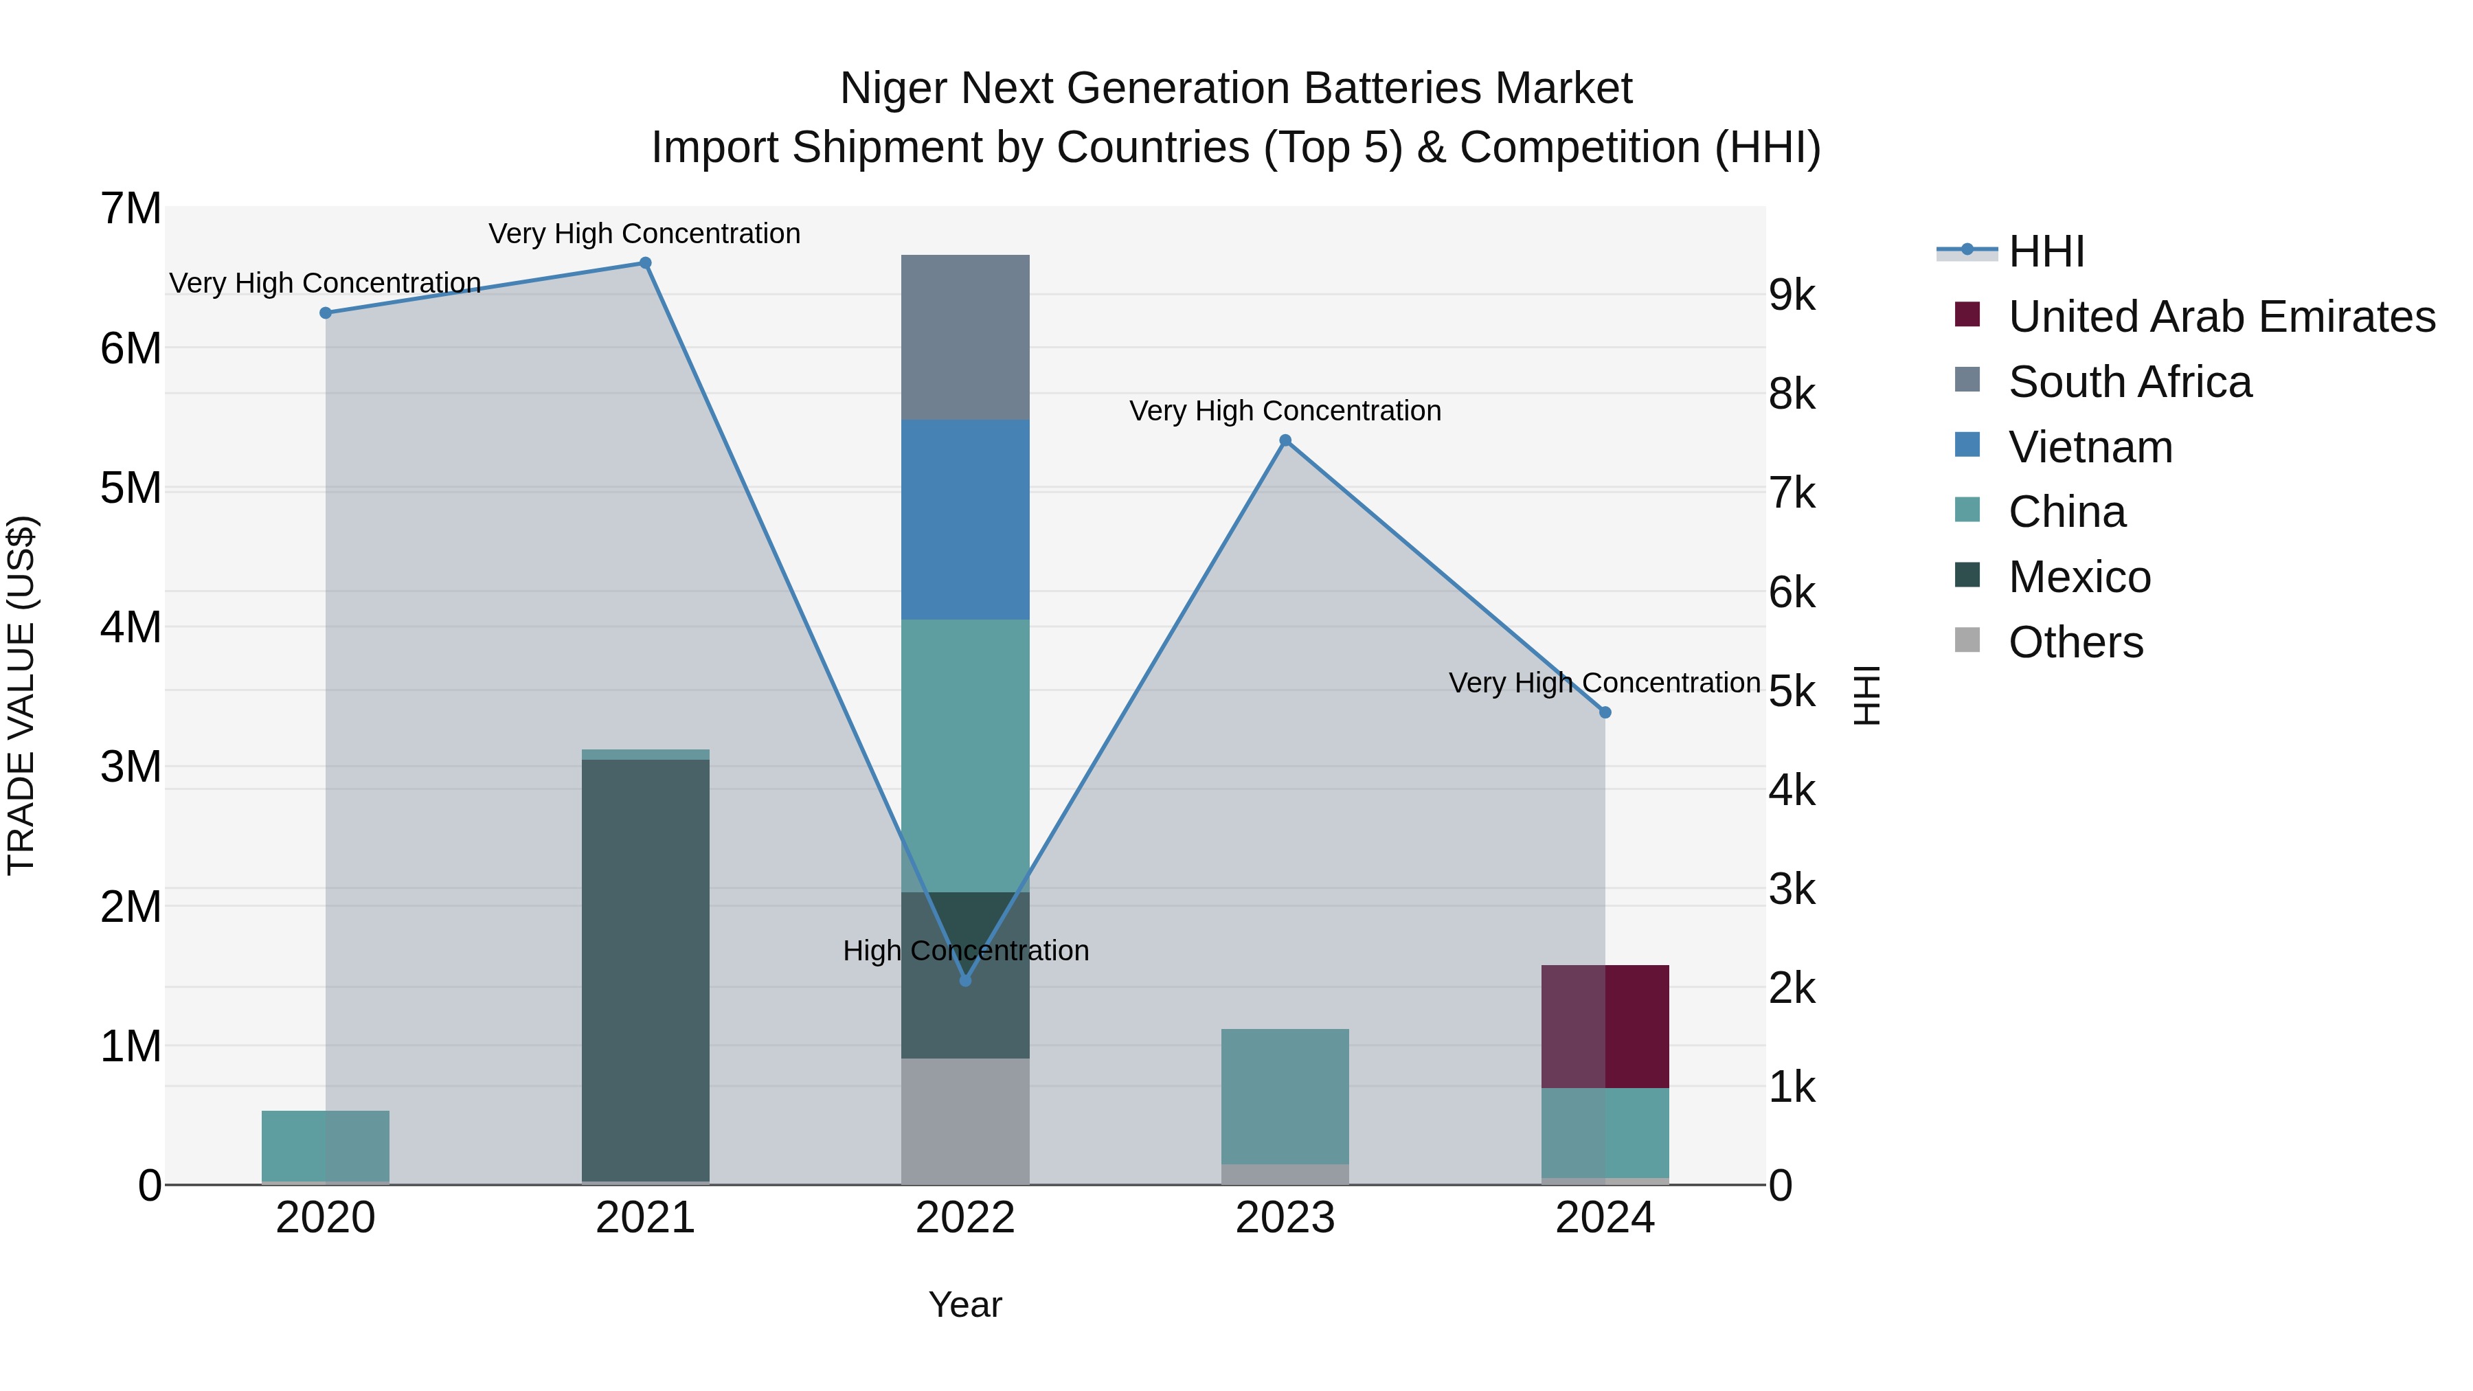The height and width of the screenshot is (1391, 2473).
Task: Click the 2022 x-axis tick label
Action: (965, 1218)
